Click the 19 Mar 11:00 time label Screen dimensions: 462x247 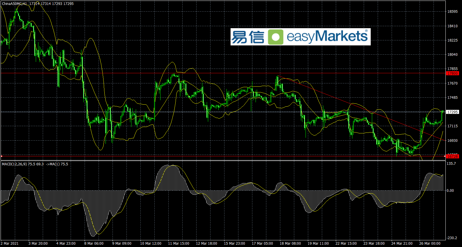318,244
